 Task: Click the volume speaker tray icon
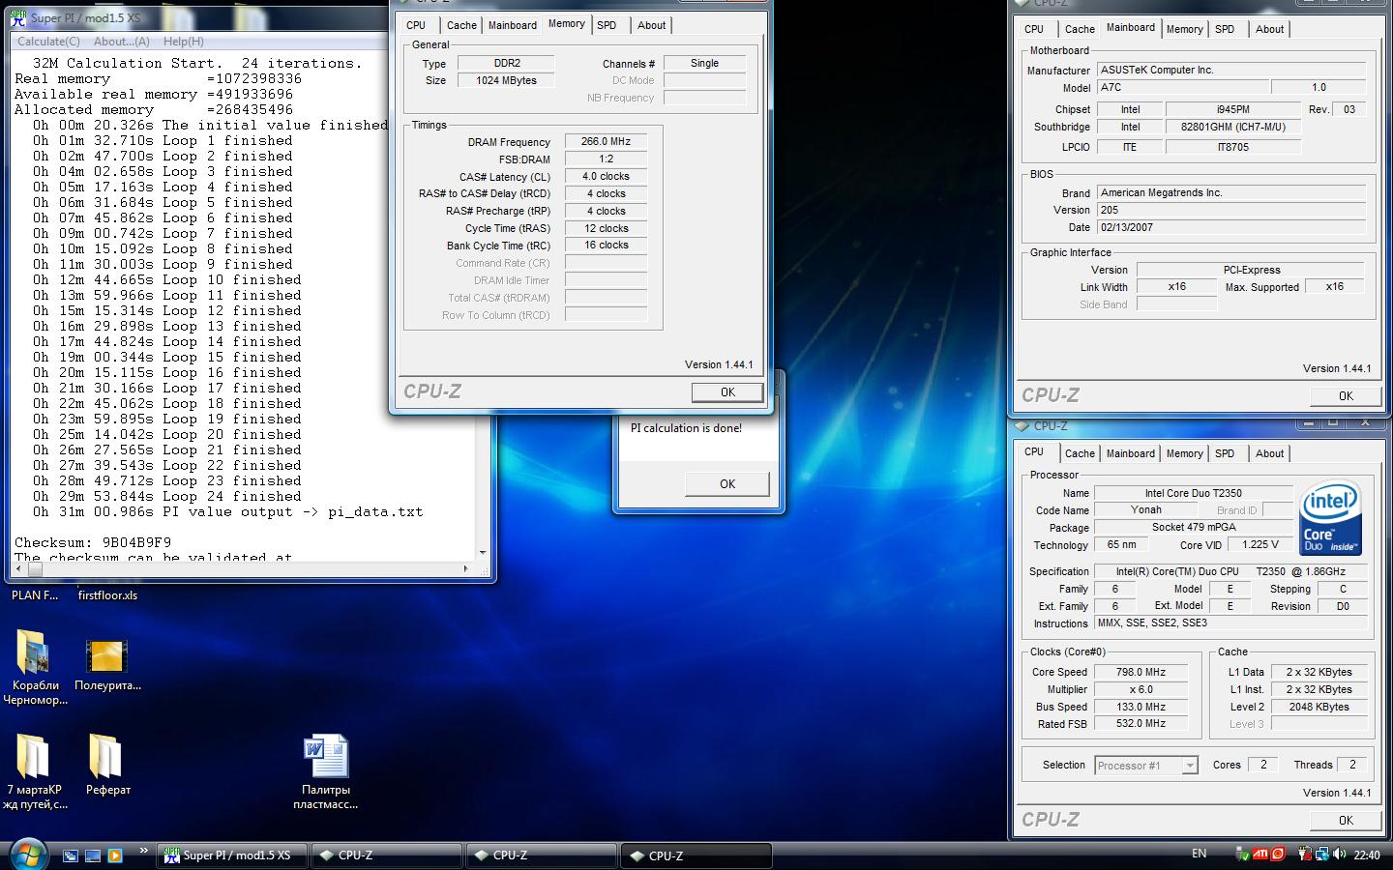[1339, 855]
